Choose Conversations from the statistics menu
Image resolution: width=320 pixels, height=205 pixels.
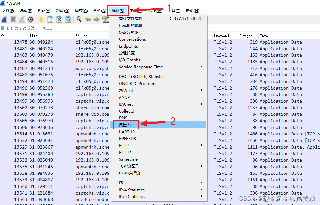coord(158,39)
